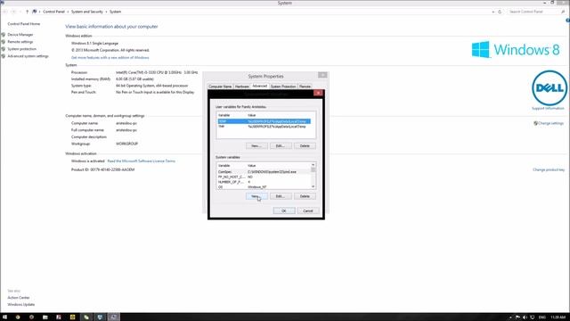
Task: Click Forward arrow in System window
Action: pyautogui.click(x=14, y=12)
